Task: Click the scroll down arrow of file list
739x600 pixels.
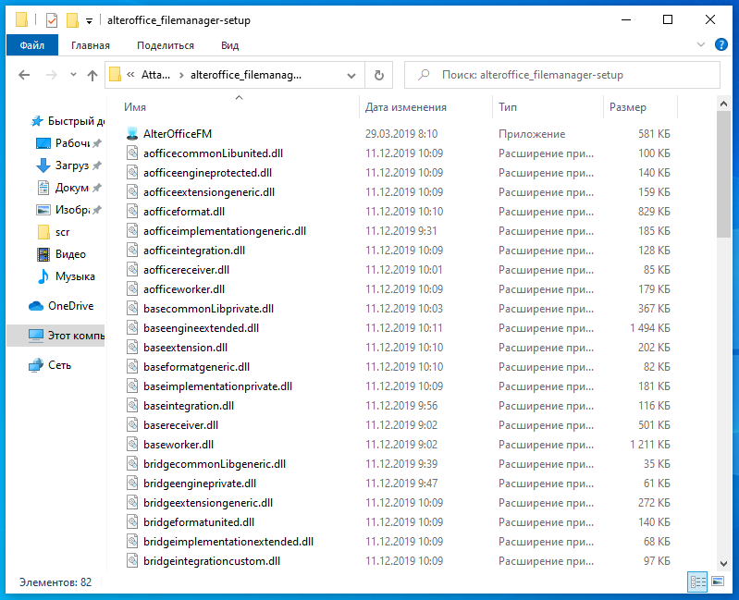Action: coord(723,563)
